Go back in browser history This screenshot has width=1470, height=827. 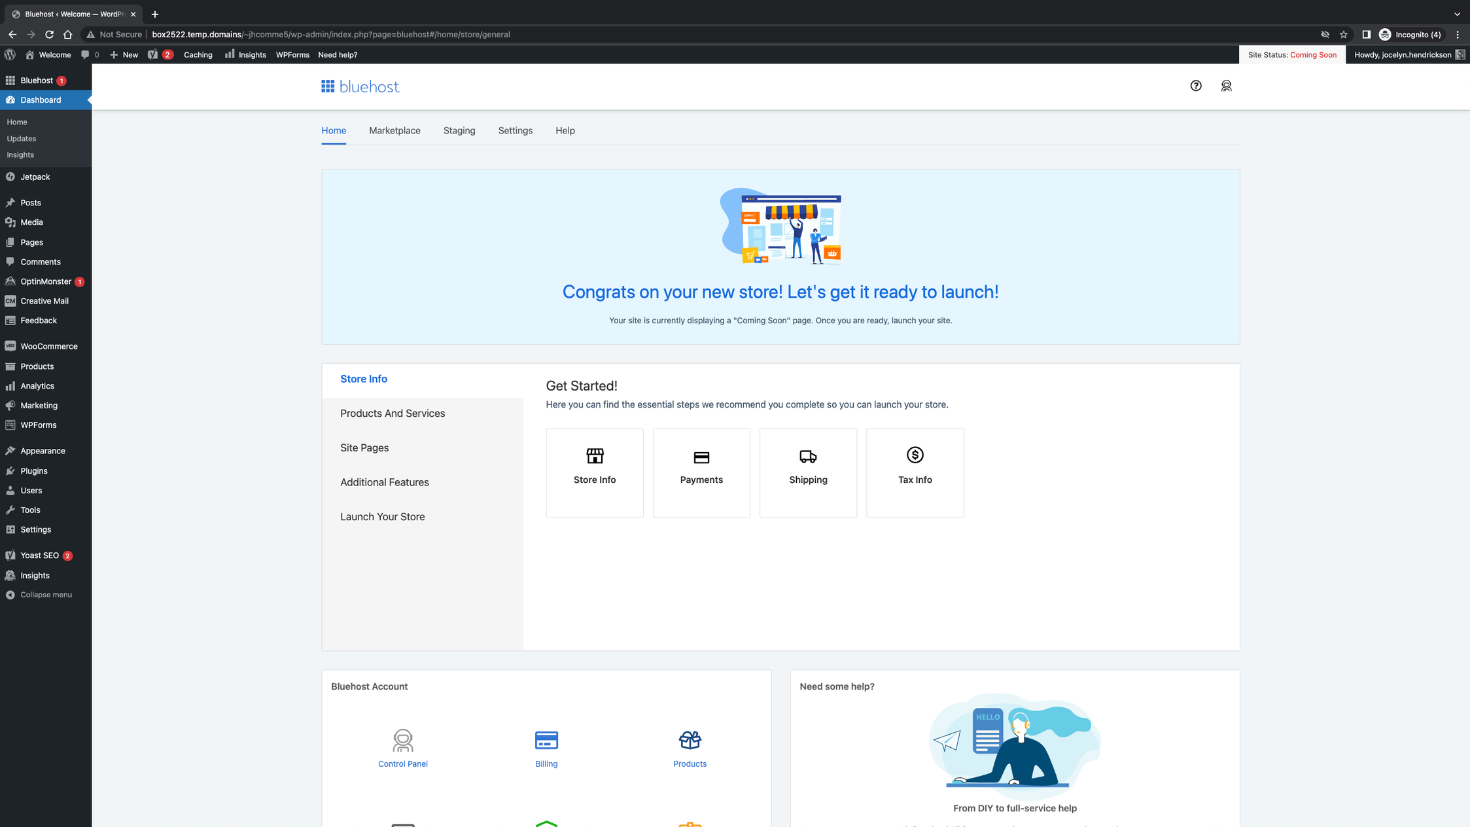pos(12,34)
